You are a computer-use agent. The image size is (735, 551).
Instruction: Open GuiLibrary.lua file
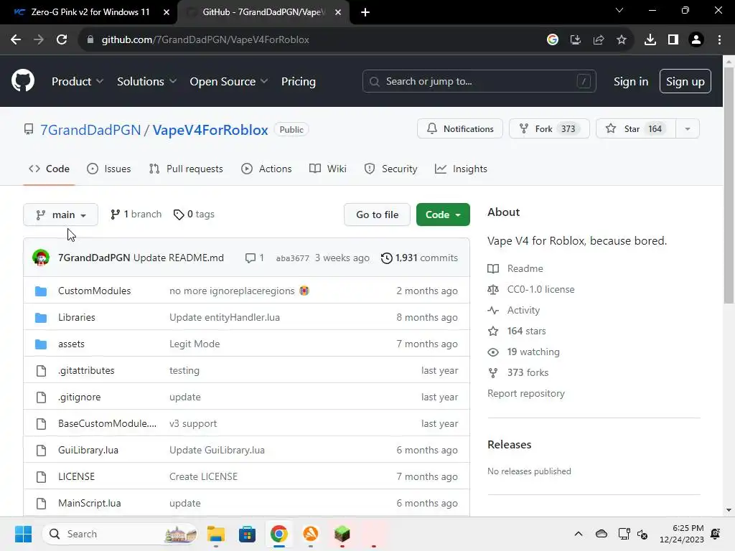(88, 450)
